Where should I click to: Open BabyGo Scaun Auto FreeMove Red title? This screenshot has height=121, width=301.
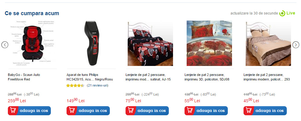pyautogui.click(x=24, y=77)
